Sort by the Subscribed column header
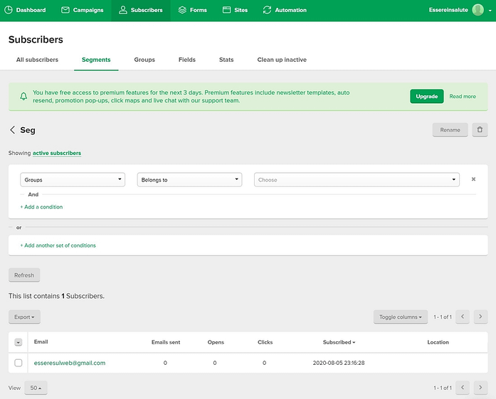The image size is (496, 399). 339,342
